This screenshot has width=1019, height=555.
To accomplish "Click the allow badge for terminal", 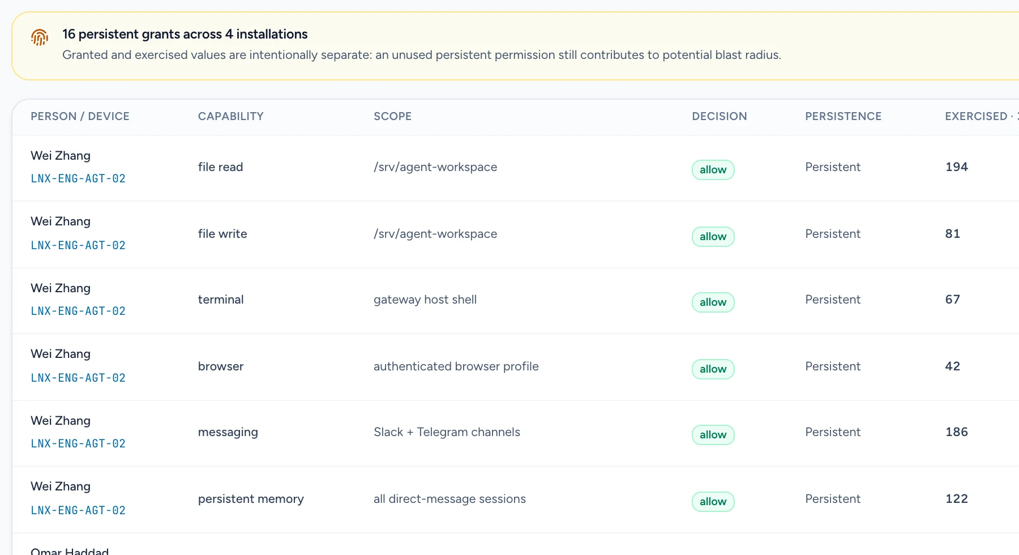I will [713, 302].
